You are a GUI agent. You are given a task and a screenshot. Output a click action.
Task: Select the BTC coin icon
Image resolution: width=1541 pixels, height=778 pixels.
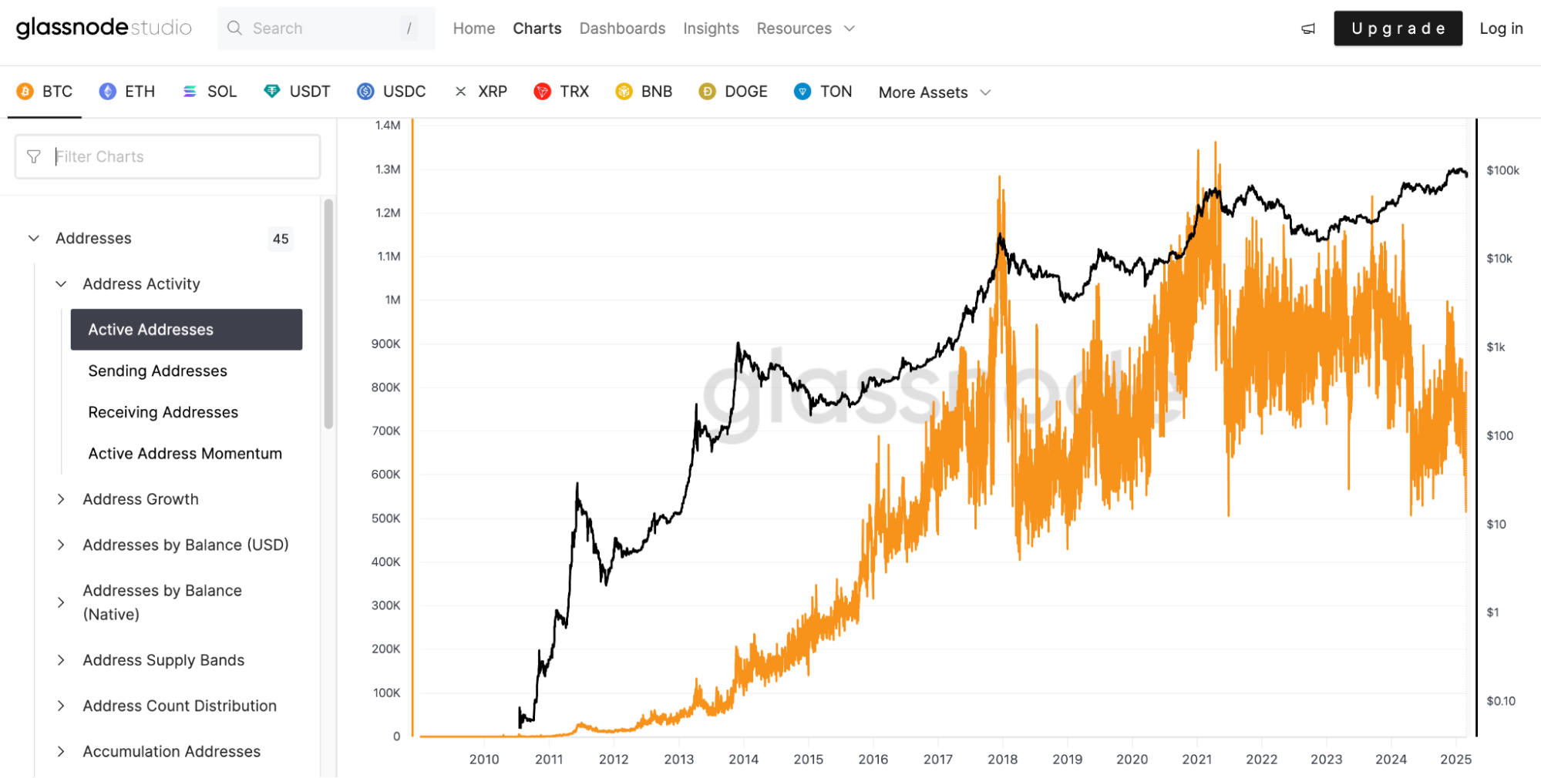click(25, 92)
